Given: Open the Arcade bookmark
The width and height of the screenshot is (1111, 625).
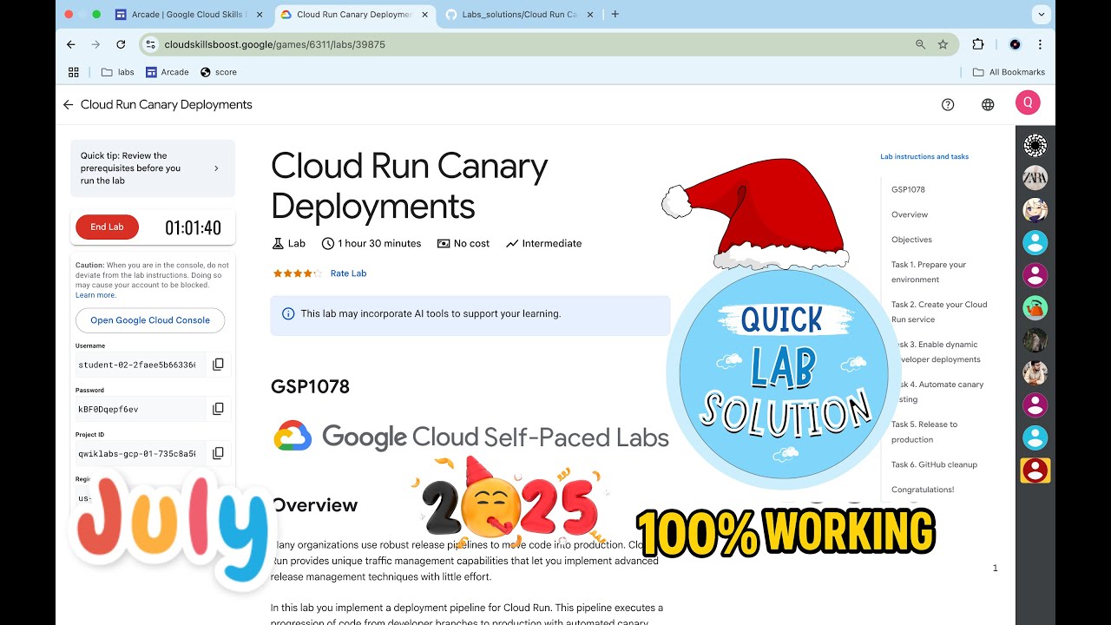Looking at the screenshot, I should (168, 72).
